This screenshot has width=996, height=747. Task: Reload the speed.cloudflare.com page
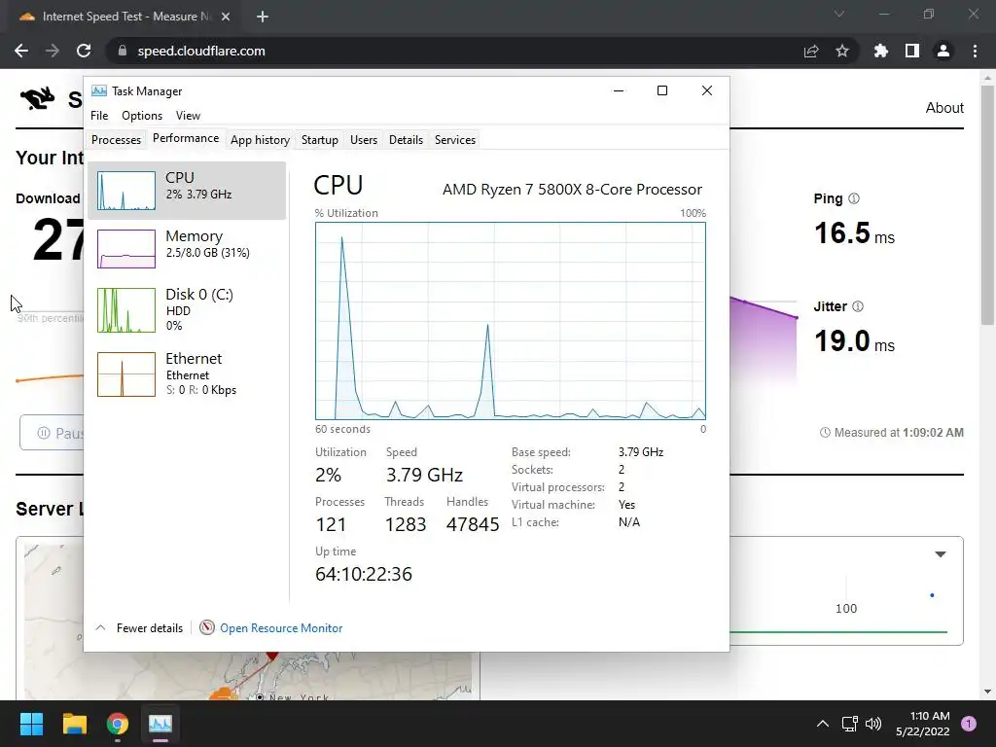[84, 51]
